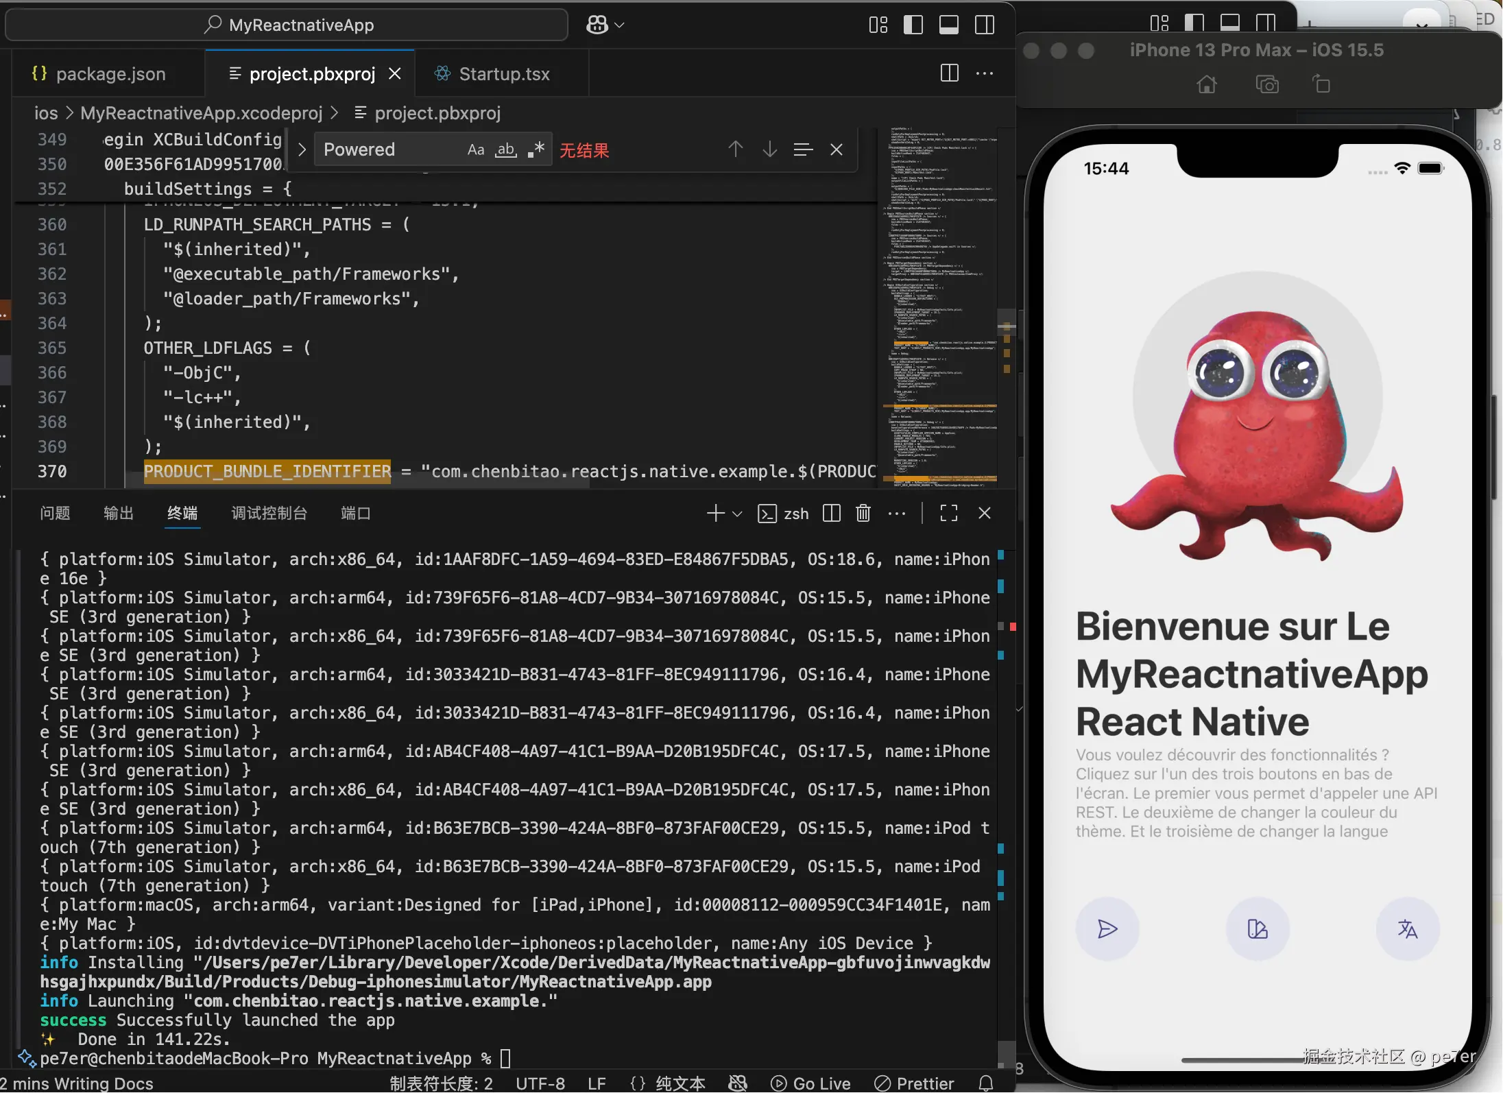Viewport: 1503px width, 1093px height.
Task: Go to previous find match arrow
Action: click(x=736, y=149)
